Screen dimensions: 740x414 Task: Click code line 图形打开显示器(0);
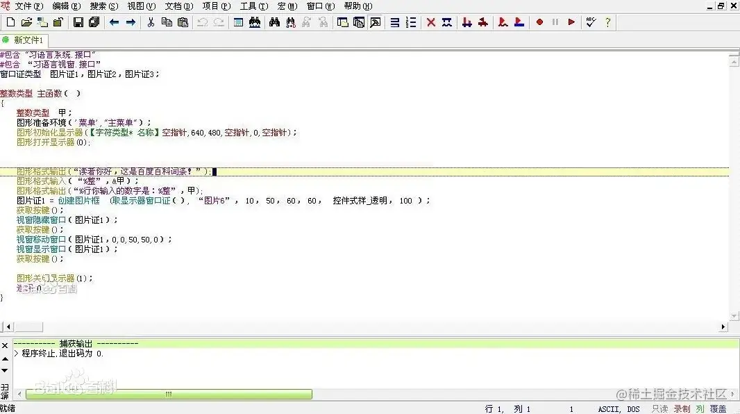tap(53, 142)
